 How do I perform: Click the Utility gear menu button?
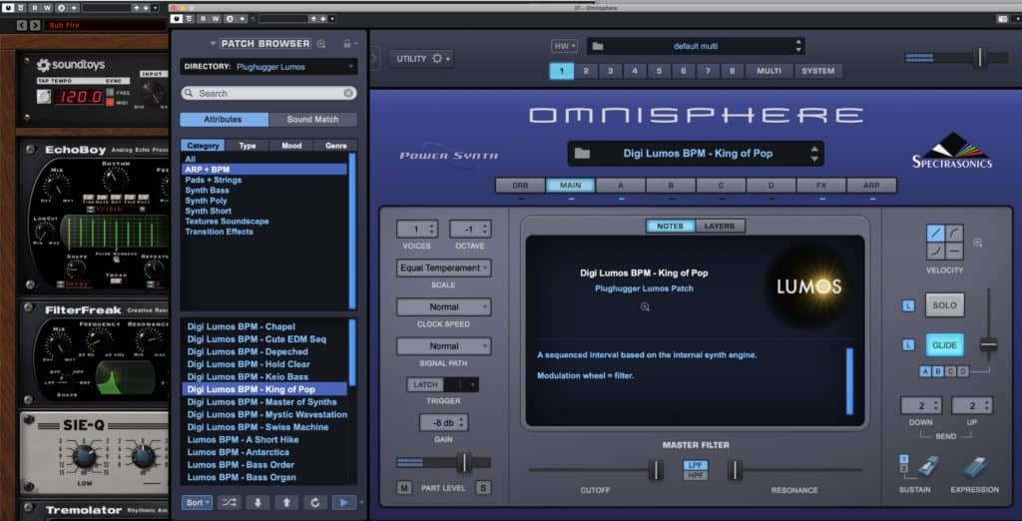pos(422,59)
